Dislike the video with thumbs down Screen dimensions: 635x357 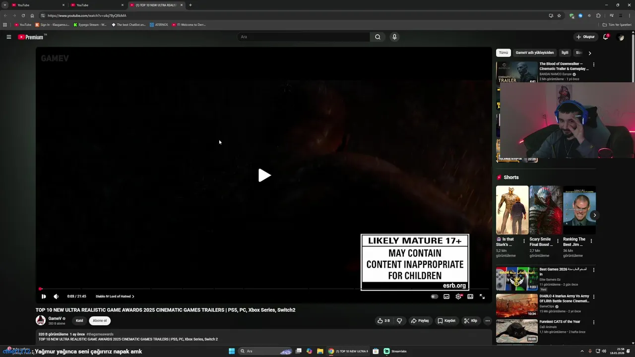[x=399, y=321]
